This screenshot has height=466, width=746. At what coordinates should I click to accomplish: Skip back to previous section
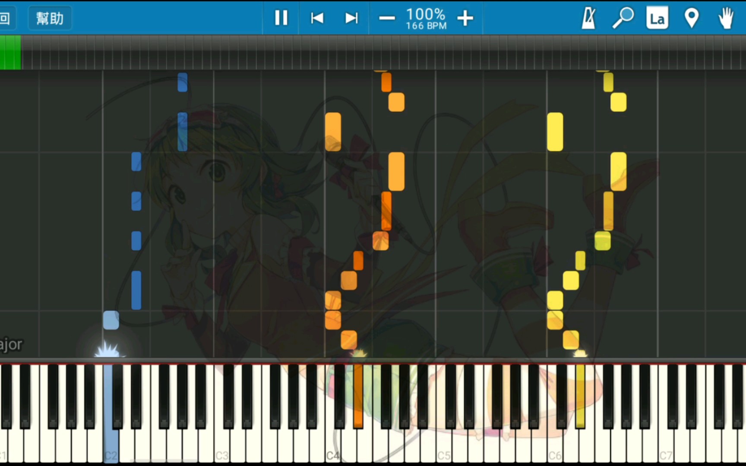317,18
